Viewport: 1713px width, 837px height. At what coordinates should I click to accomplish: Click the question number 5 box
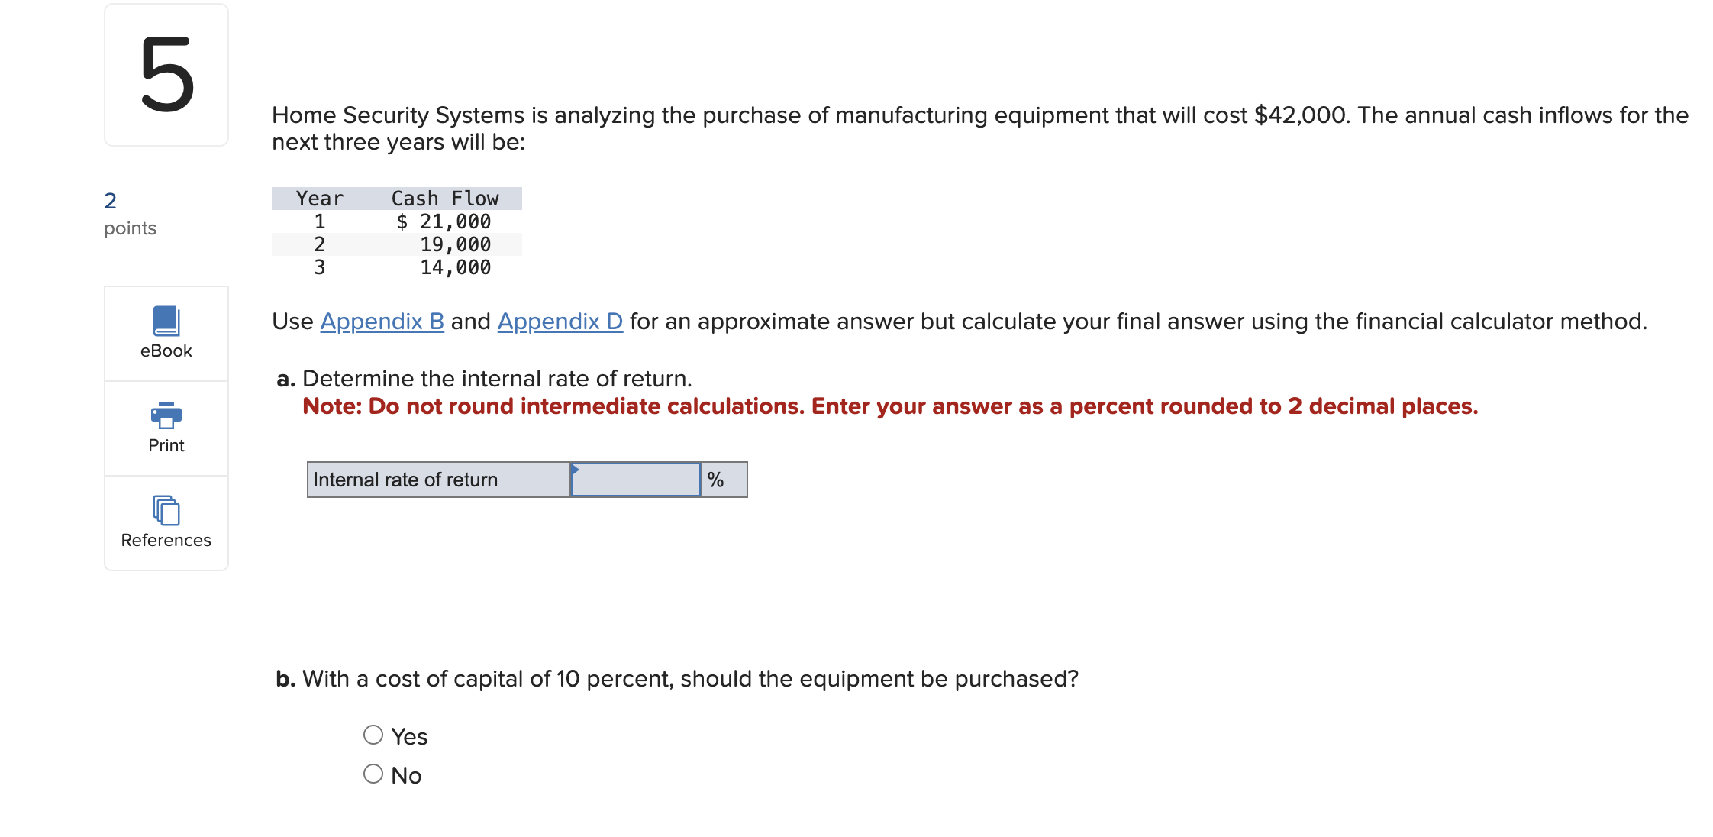(x=166, y=75)
